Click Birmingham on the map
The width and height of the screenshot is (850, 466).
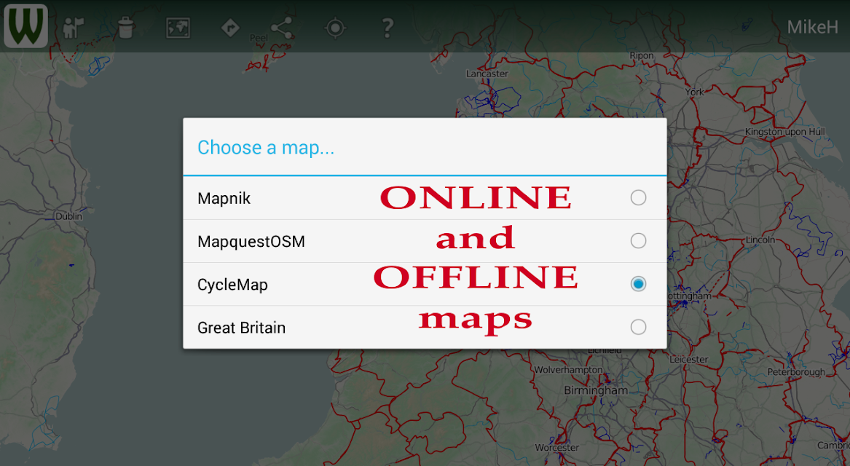point(596,390)
